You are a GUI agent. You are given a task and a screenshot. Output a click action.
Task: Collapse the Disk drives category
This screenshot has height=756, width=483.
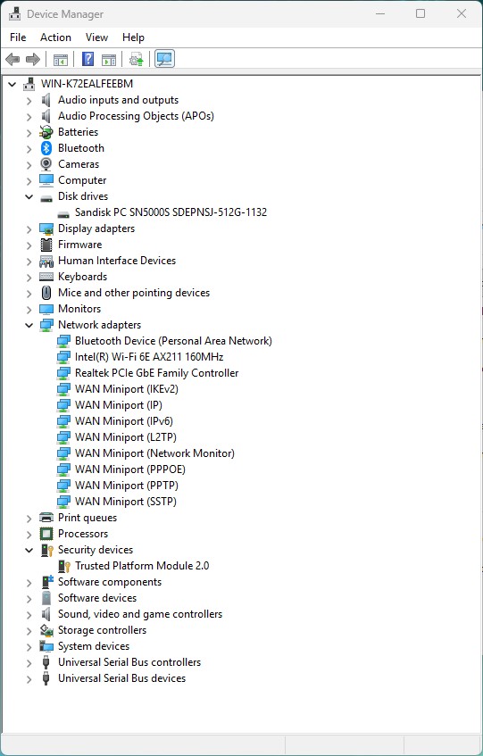click(x=29, y=196)
